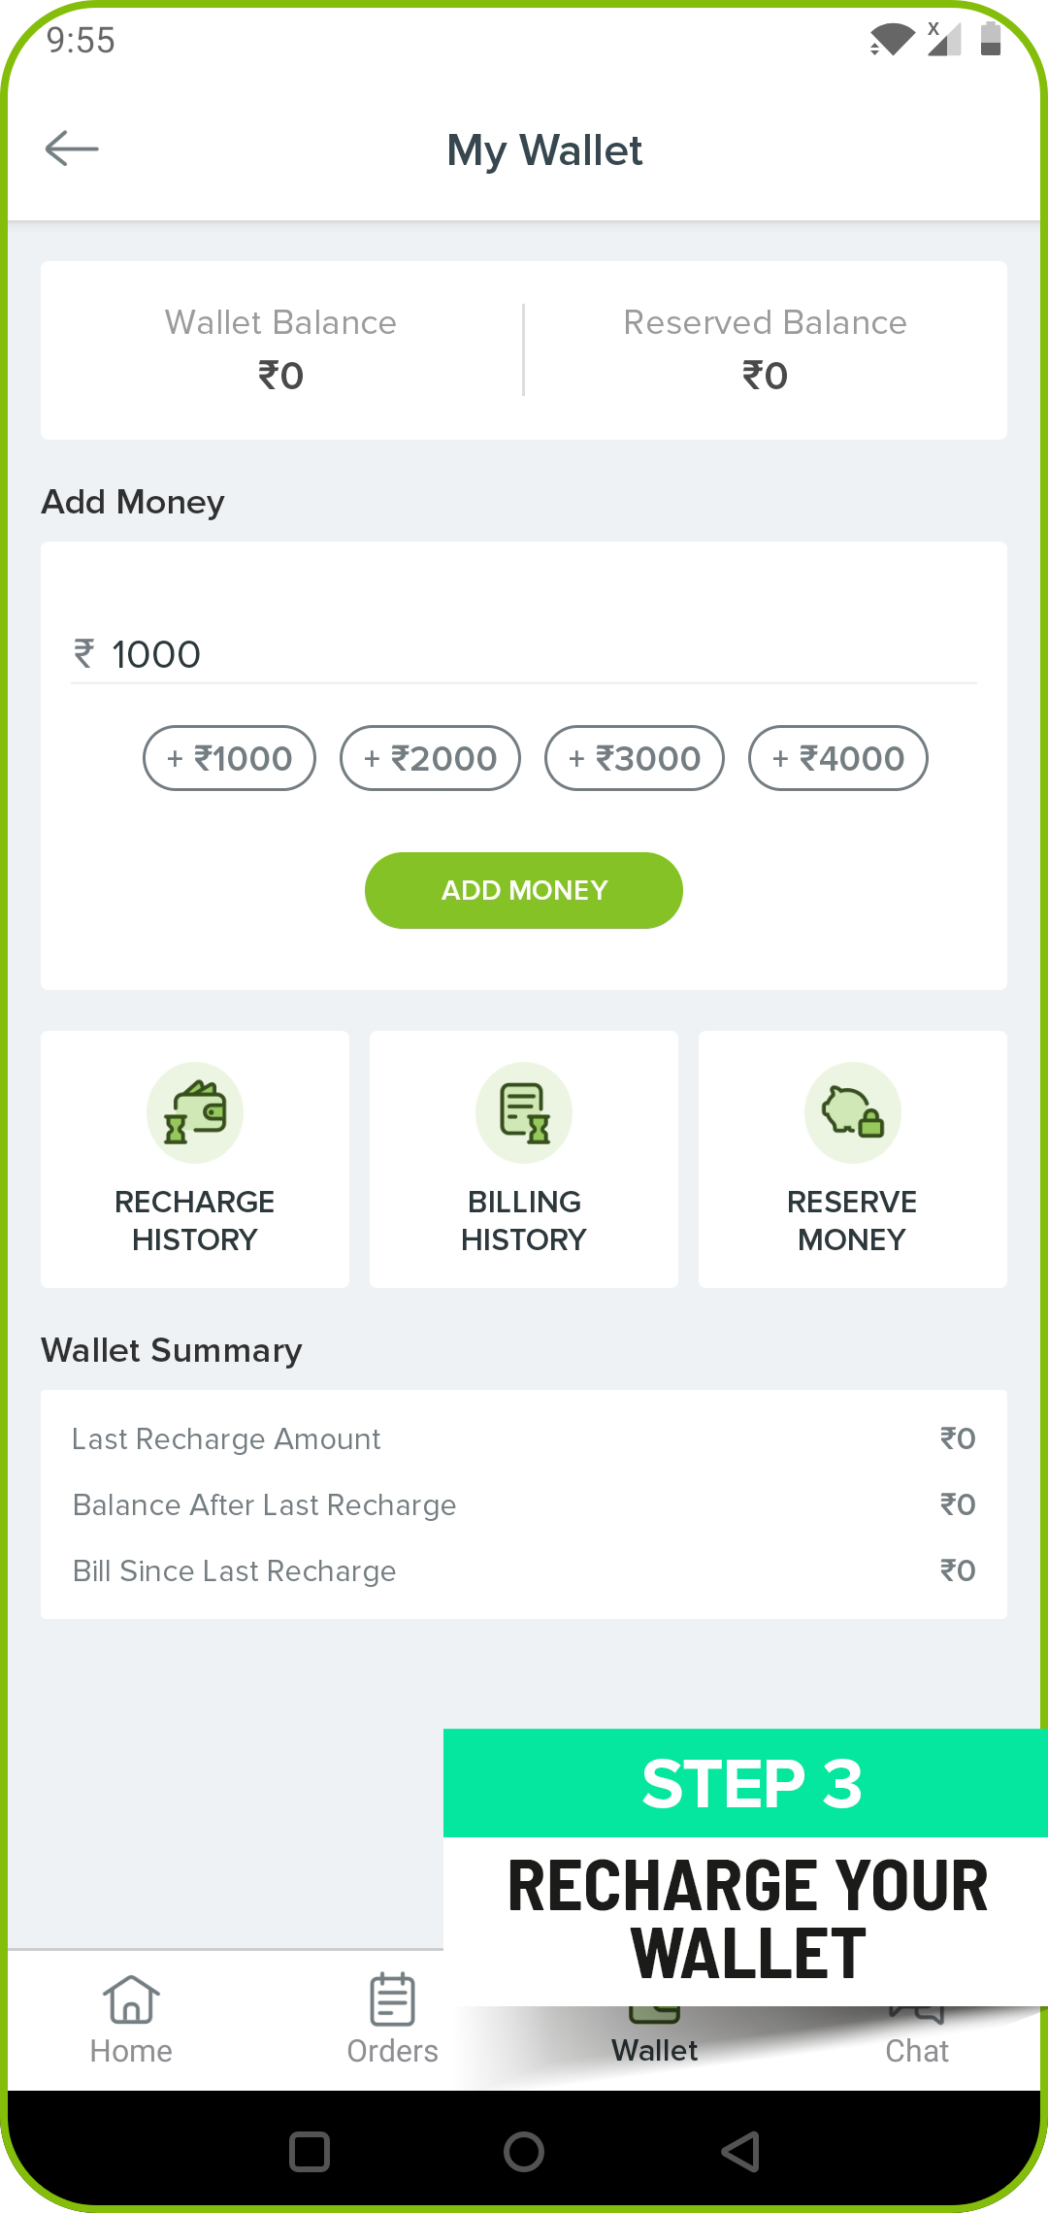Select the + ₹2000 quick amount chip
Screen dimensions: 1048x2213
(430, 758)
